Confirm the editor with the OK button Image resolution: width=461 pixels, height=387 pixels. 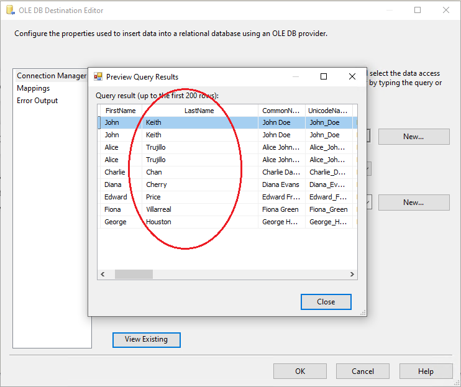click(x=300, y=371)
